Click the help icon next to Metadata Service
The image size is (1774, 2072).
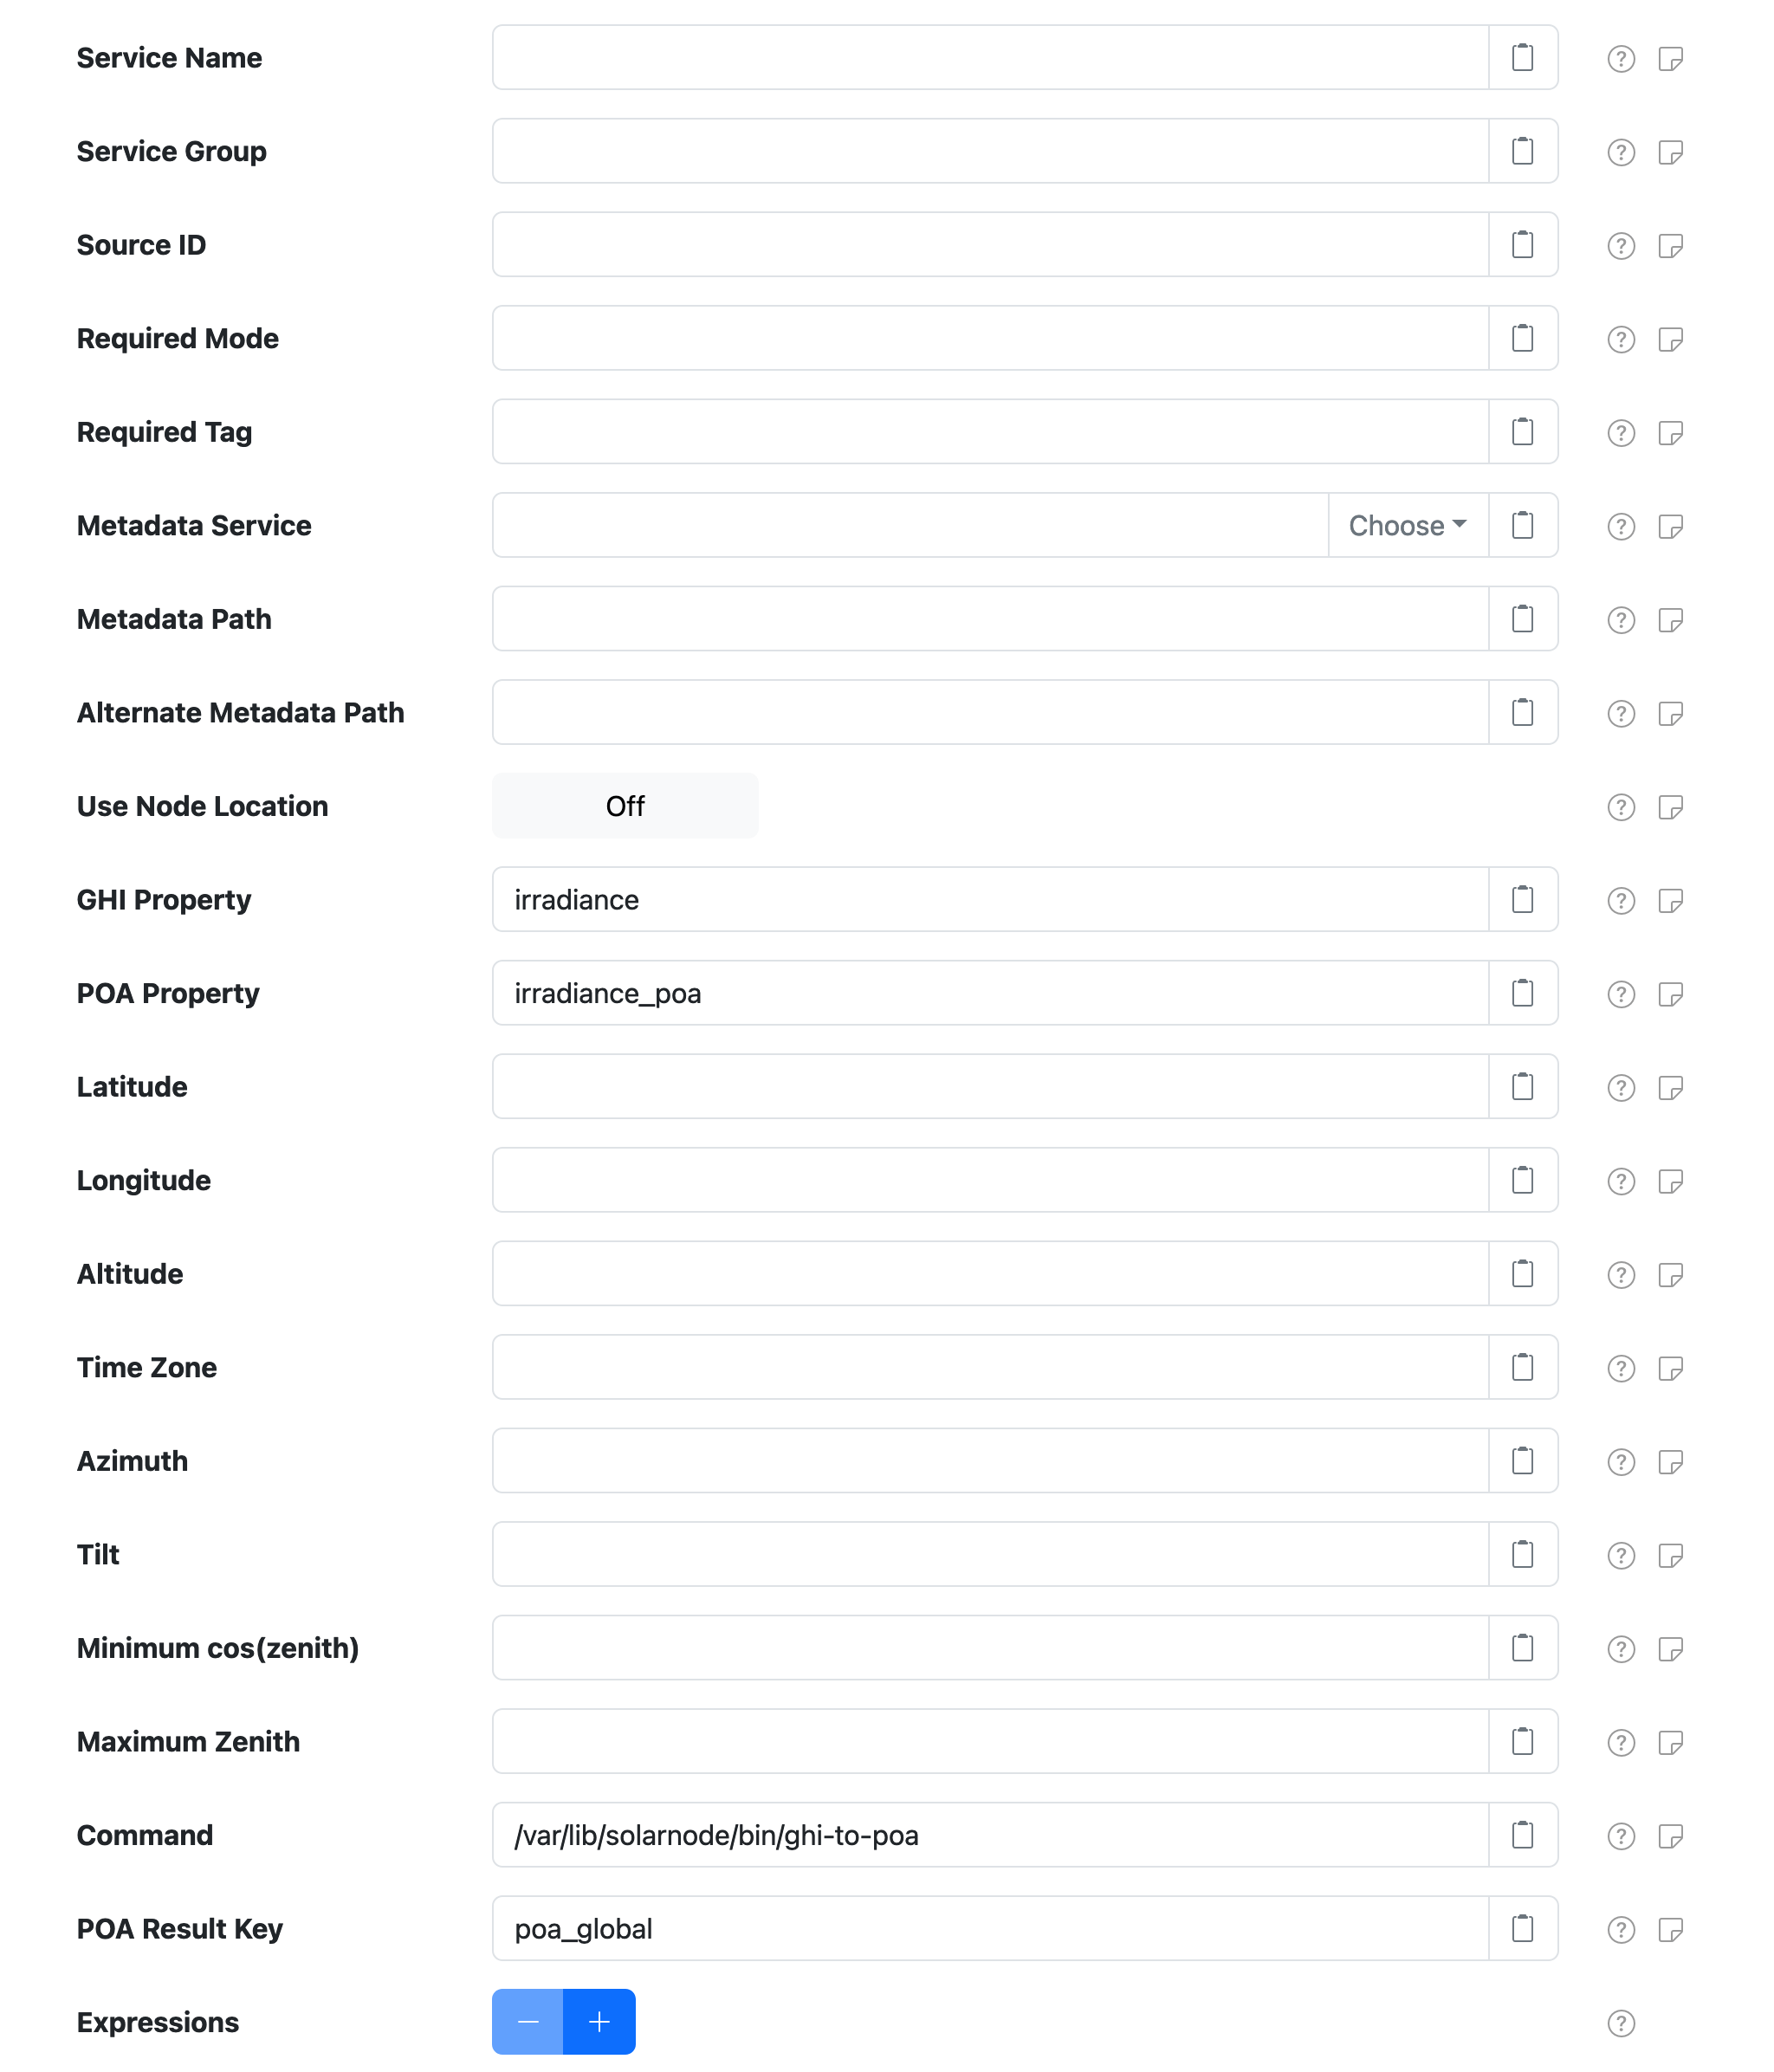click(1621, 525)
